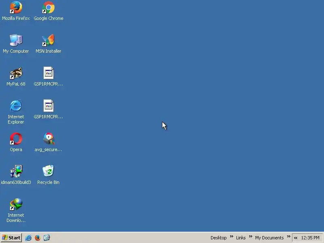
Task: Click the Links toolbar label in the taskbar
Action: tap(241, 238)
